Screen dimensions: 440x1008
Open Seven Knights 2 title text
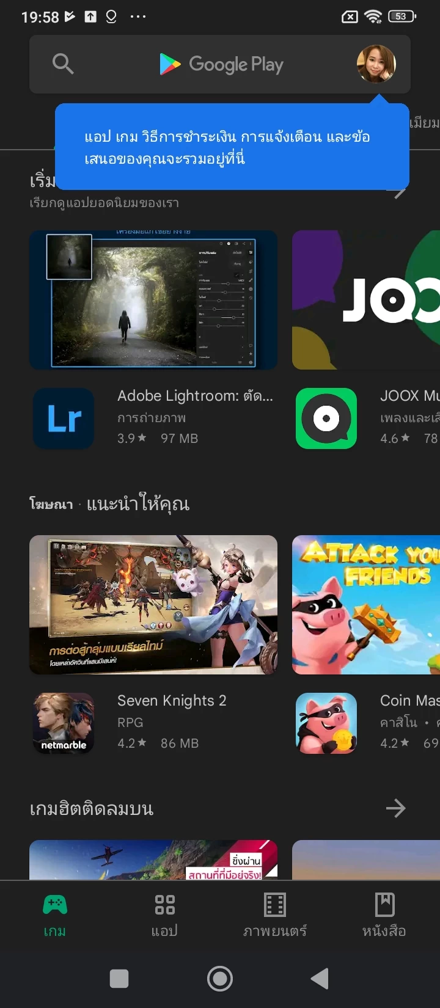pos(172,701)
